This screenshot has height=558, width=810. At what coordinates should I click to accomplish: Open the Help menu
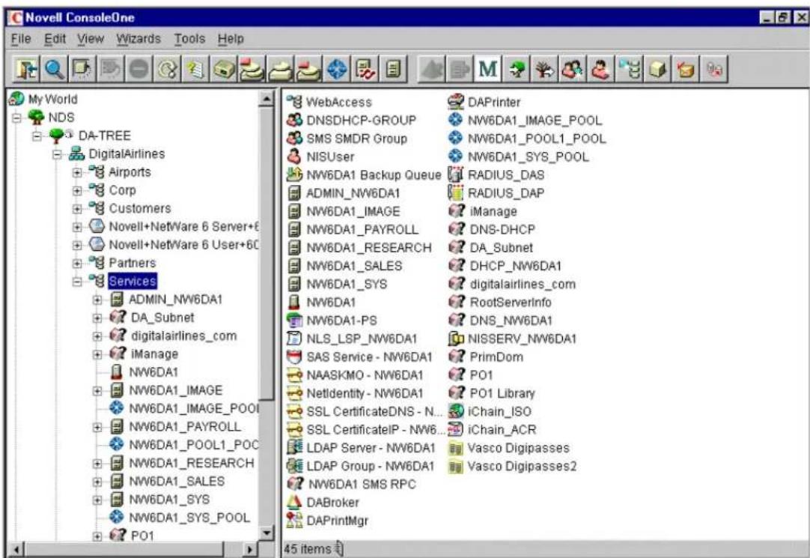[x=231, y=39]
